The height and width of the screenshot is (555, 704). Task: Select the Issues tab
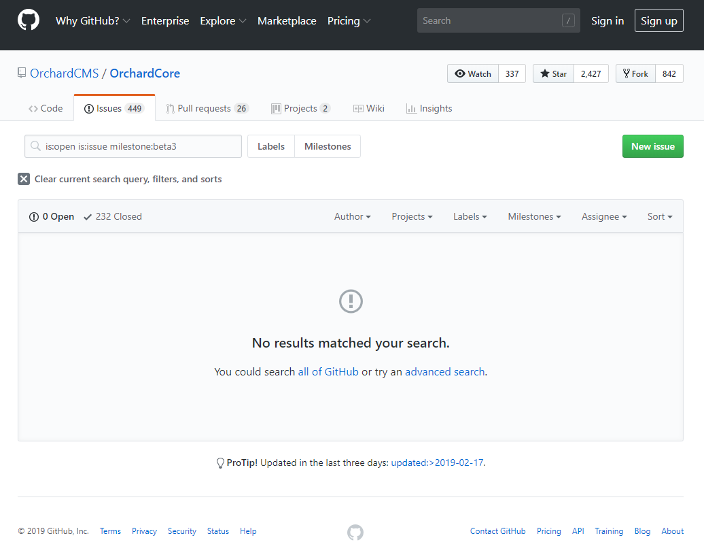pyautogui.click(x=114, y=108)
